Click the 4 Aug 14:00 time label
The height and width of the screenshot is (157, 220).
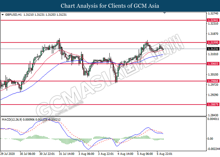tap(125, 154)
